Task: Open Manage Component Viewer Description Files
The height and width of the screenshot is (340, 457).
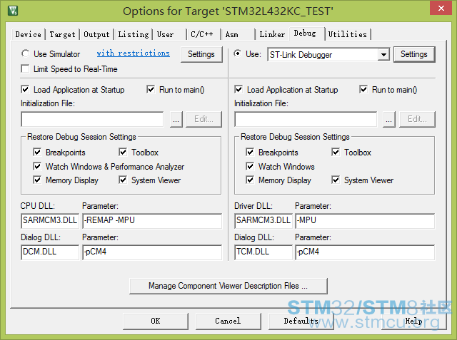Action: click(228, 287)
